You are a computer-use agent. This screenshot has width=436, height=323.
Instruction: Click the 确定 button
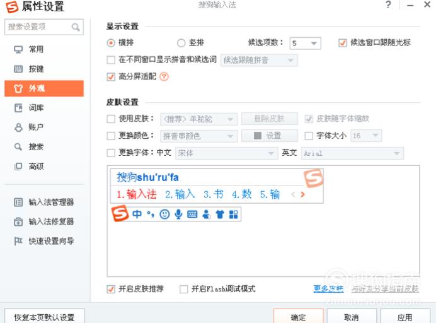pos(299,317)
